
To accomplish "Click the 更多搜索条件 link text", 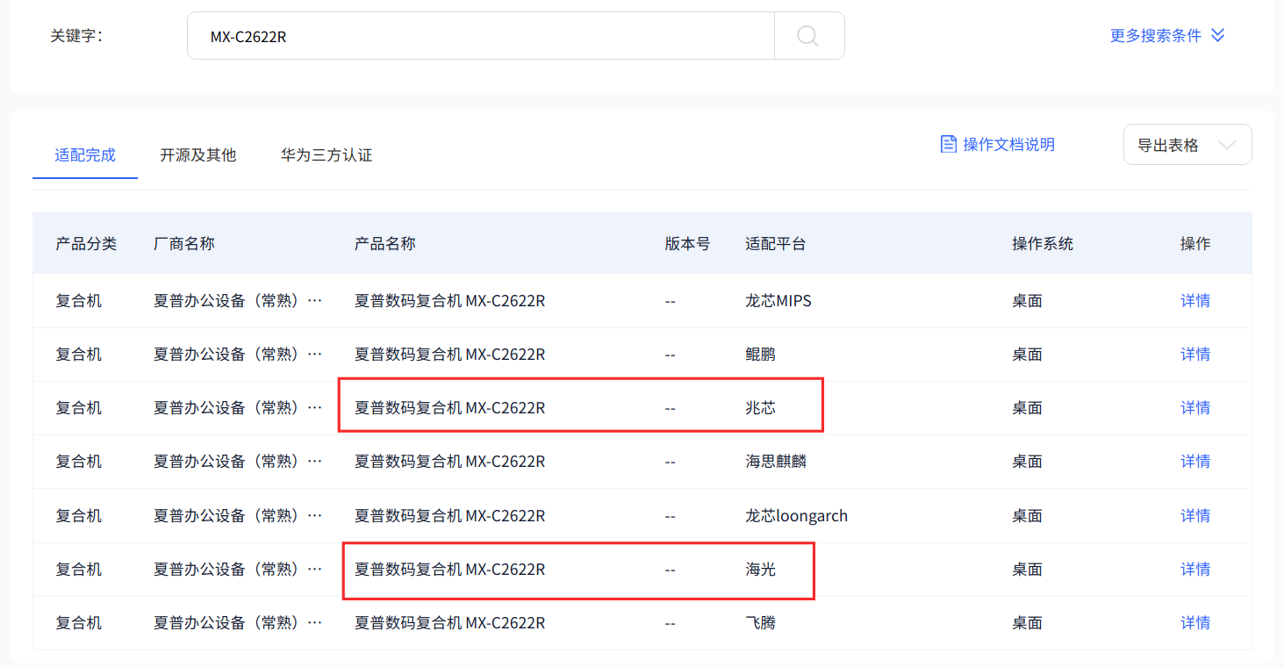I will coord(1156,36).
